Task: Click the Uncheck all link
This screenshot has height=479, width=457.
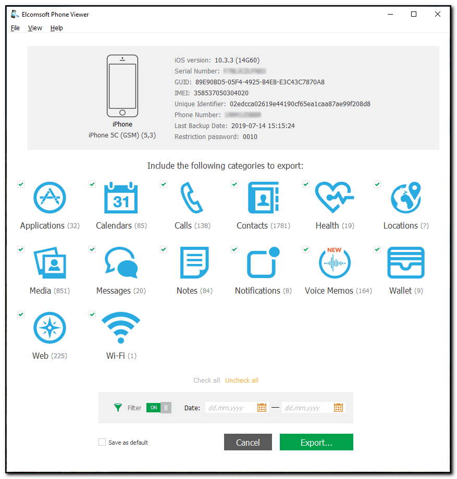Action: [242, 381]
